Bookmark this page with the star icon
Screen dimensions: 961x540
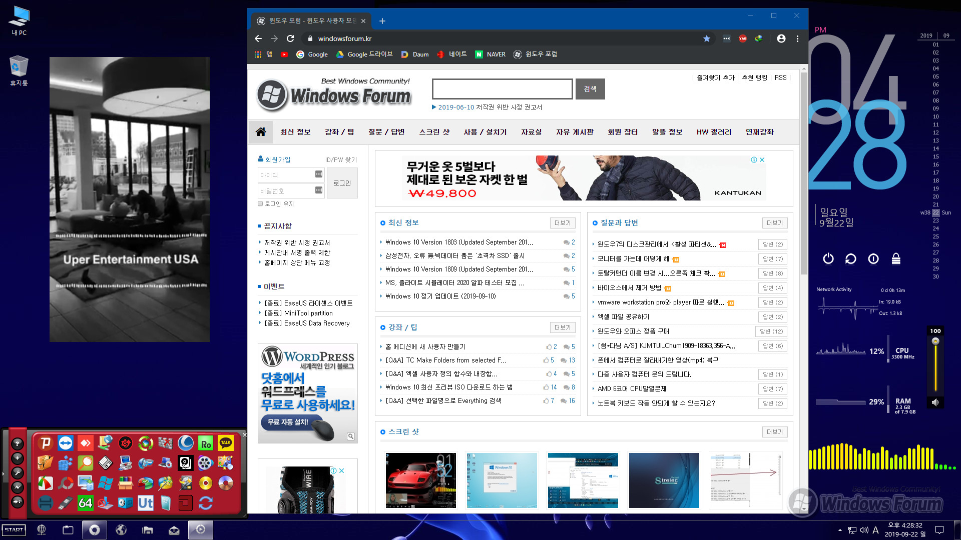pyautogui.click(x=707, y=38)
